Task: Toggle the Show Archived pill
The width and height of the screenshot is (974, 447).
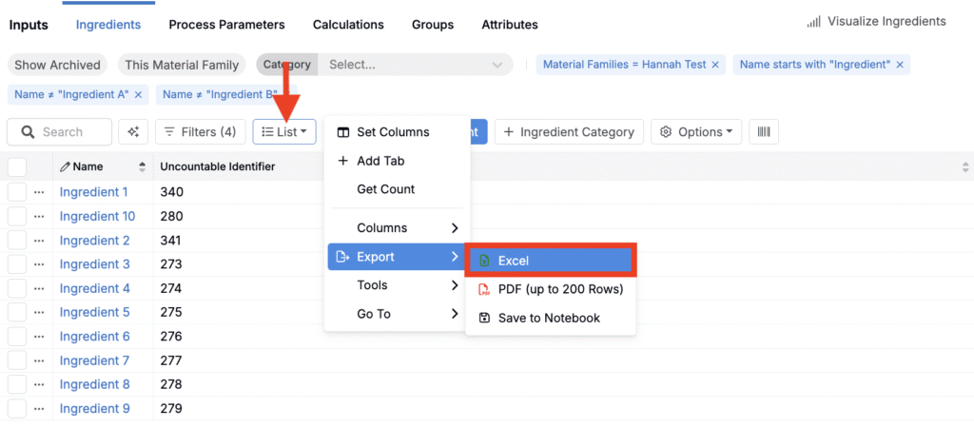Action: coord(57,65)
